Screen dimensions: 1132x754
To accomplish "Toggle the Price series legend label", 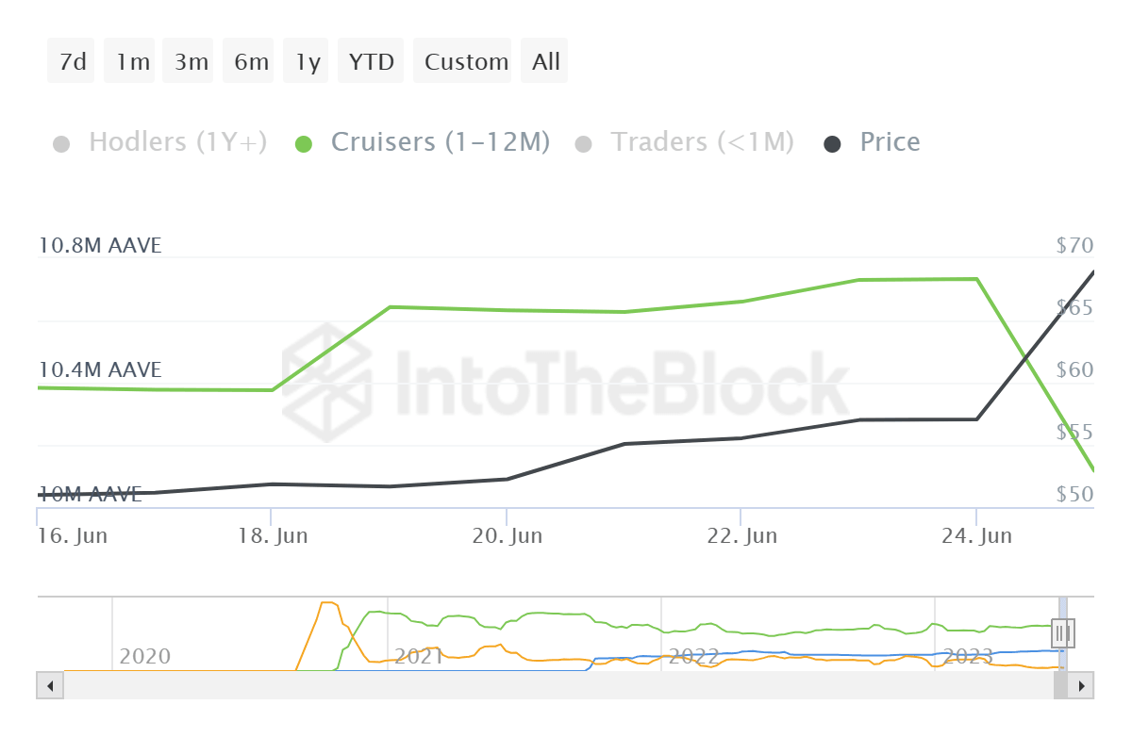I will 890,142.
